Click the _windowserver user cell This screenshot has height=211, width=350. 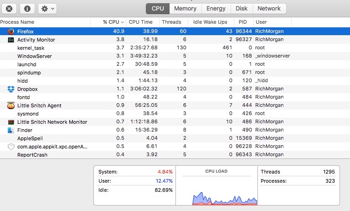(273, 56)
